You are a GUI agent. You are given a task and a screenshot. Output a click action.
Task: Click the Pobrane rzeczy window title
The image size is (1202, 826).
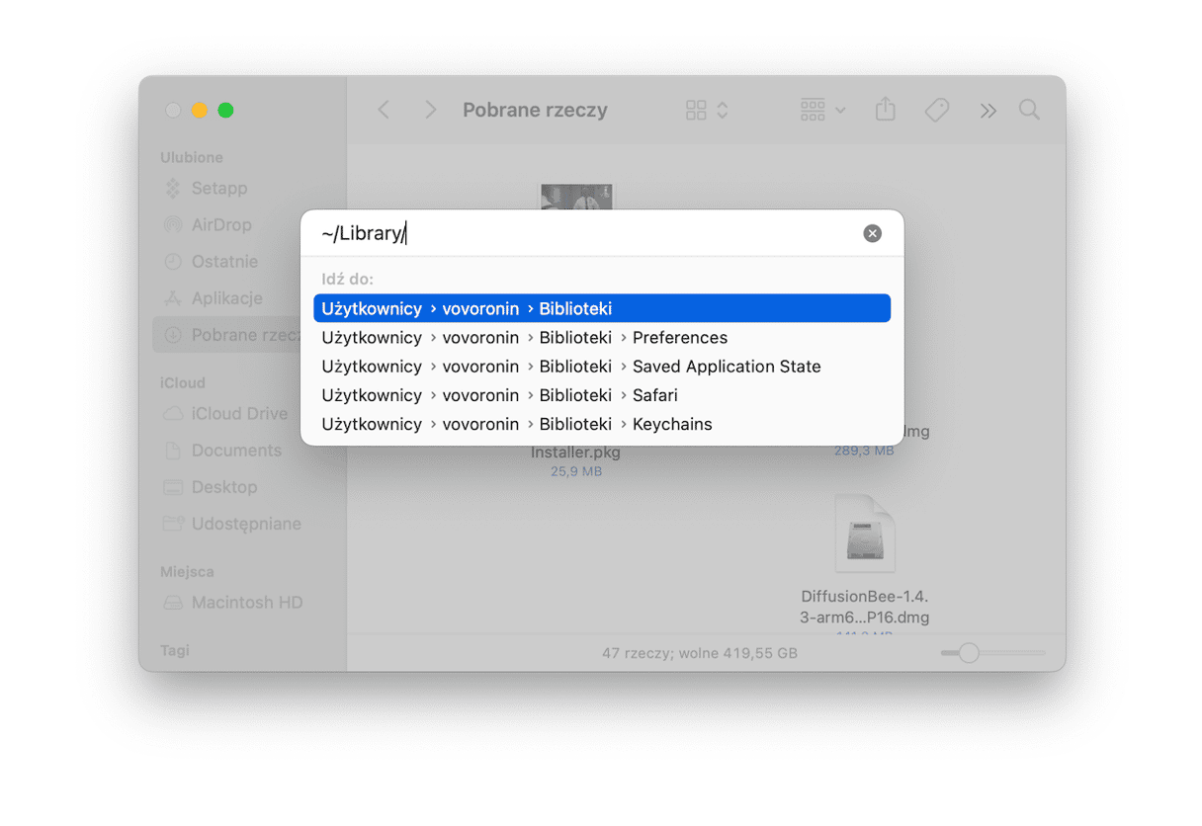pyautogui.click(x=535, y=110)
